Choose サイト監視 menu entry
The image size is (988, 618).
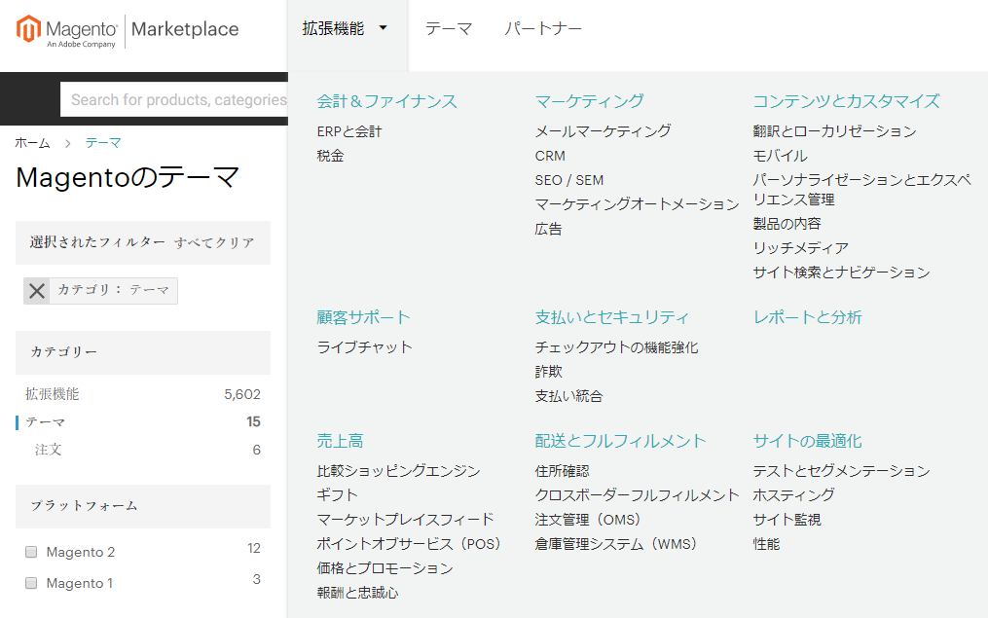coord(787,520)
